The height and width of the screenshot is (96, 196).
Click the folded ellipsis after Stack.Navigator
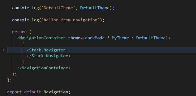(69, 50)
